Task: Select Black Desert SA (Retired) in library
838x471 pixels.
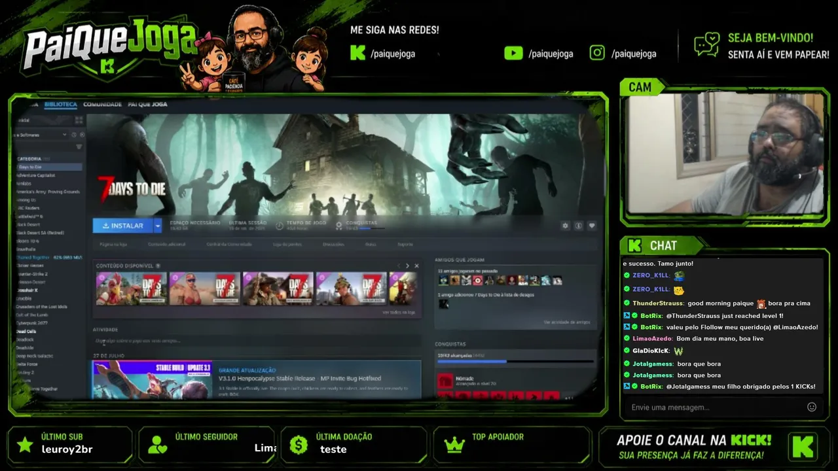Action: tap(40, 233)
